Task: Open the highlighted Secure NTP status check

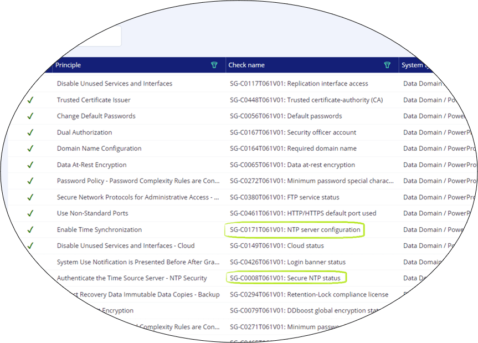Action: click(x=286, y=278)
